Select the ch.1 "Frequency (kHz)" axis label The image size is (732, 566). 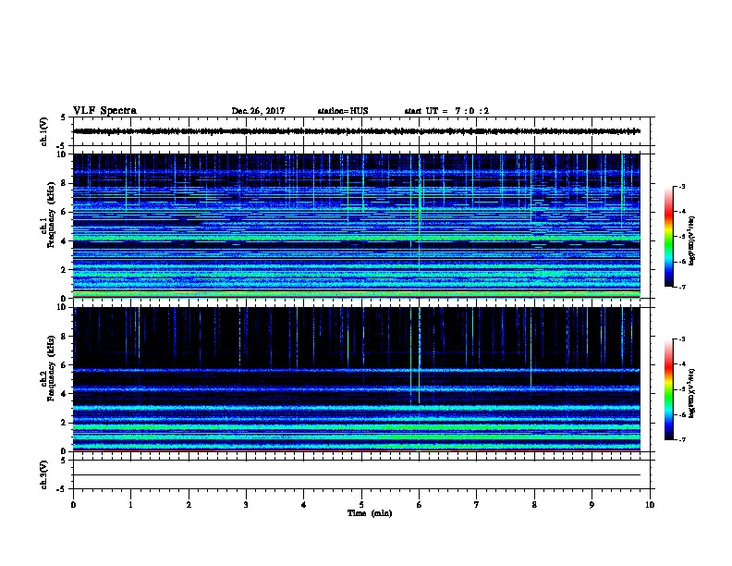tap(51, 215)
